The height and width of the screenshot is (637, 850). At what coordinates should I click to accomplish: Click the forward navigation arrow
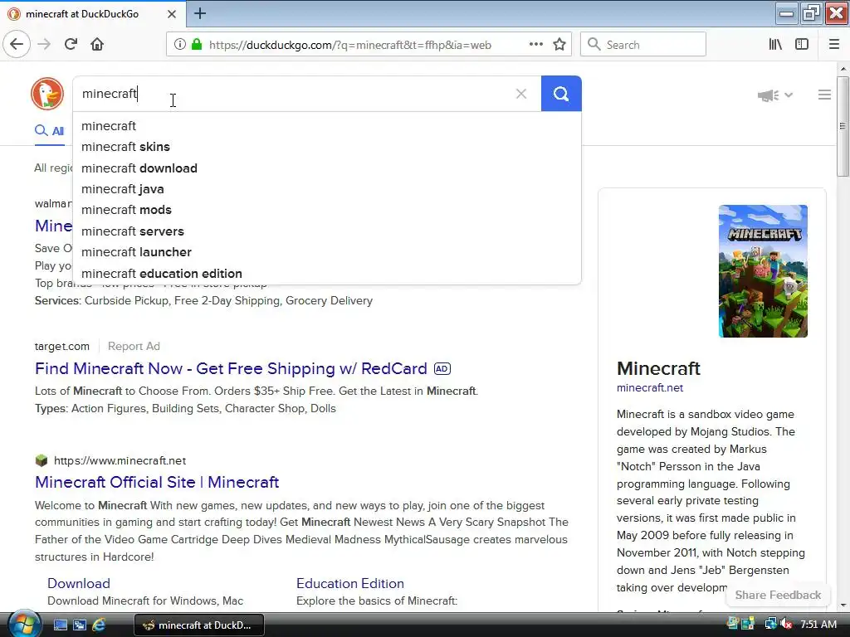click(x=44, y=44)
